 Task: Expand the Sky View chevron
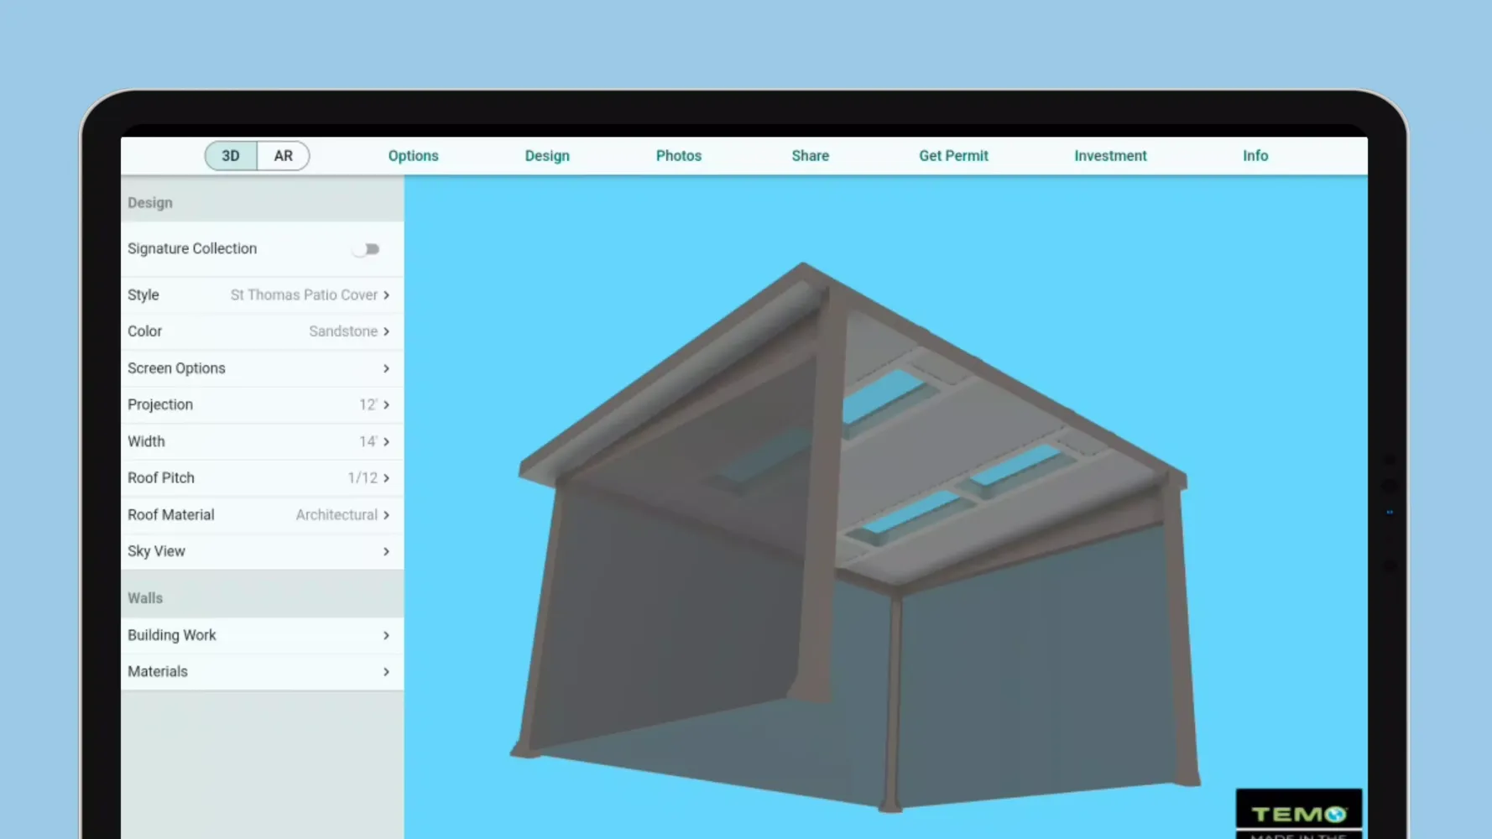point(386,551)
